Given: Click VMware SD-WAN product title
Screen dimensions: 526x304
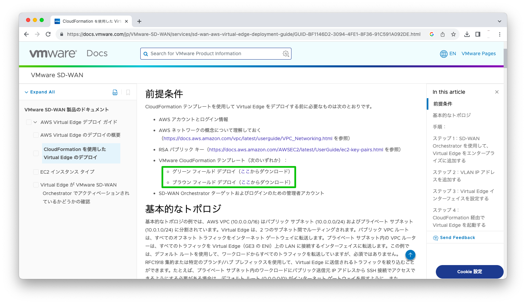Looking at the screenshot, I should point(57,75).
